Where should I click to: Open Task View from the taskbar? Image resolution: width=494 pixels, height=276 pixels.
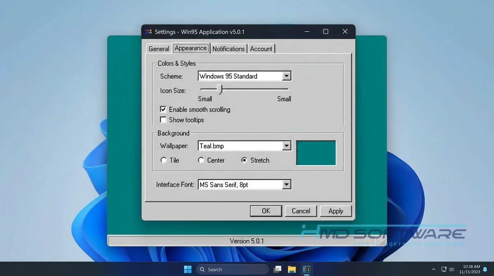pos(277,269)
